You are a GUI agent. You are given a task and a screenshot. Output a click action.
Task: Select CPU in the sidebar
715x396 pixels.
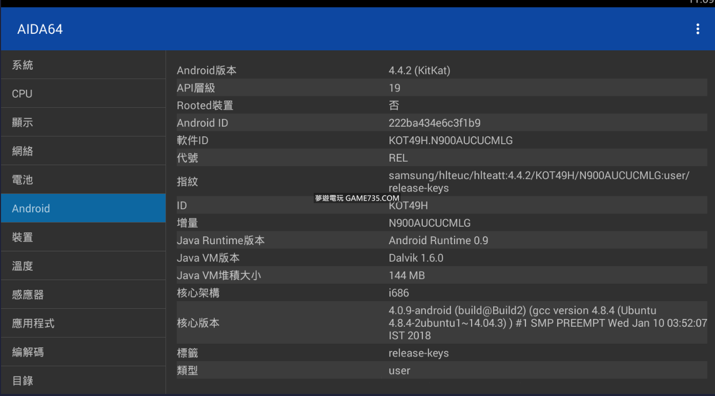click(84, 94)
